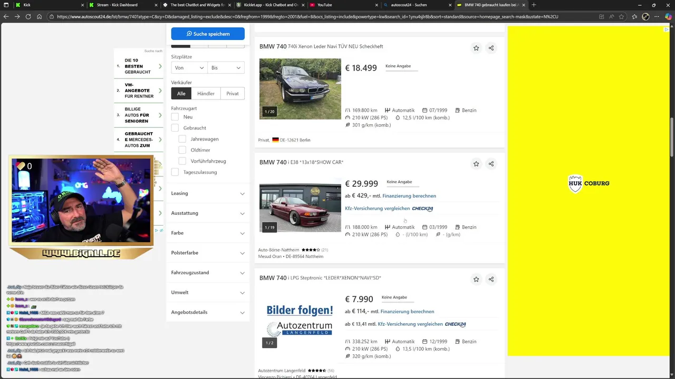Select Händler seller filter
Image resolution: width=675 pixels, height=379 pixels.
click(x=206, y=94)
